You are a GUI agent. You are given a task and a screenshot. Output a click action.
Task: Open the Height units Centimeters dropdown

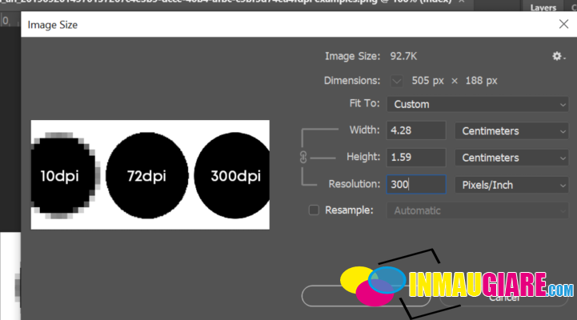(511, 158)
